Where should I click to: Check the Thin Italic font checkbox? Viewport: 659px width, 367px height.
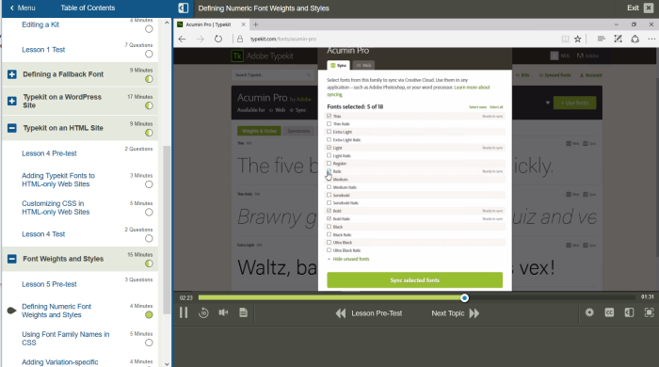click(x=329, y=124)
